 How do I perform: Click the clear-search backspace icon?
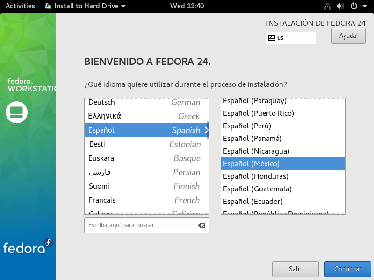point(201,225)
